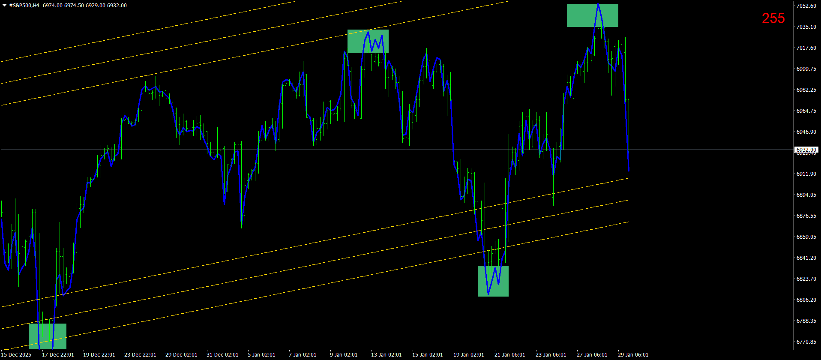Click the 9 Jan 02:01 time label
This screenshot has width=821, height=360.
[344, 355]
